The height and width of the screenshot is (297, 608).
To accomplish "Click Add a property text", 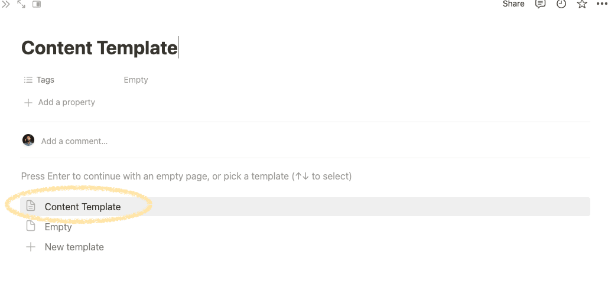I will point(66,102).
